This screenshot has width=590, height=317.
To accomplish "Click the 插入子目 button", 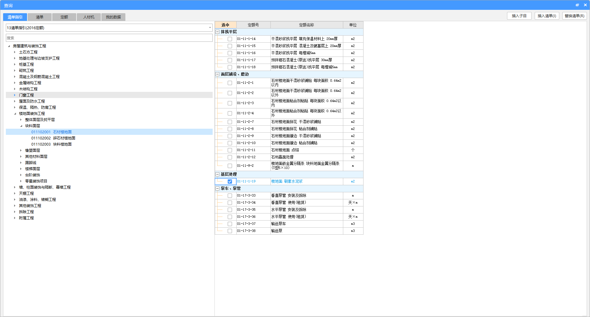I will point(519,16).
